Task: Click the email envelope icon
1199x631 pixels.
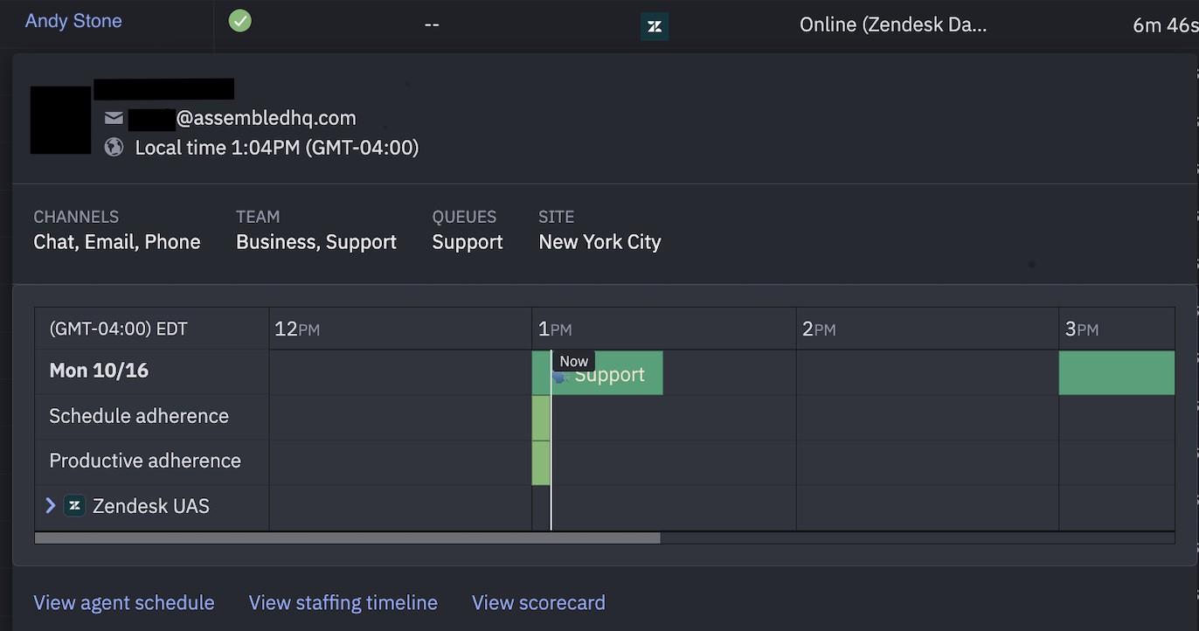Action: tap(114, 117)
